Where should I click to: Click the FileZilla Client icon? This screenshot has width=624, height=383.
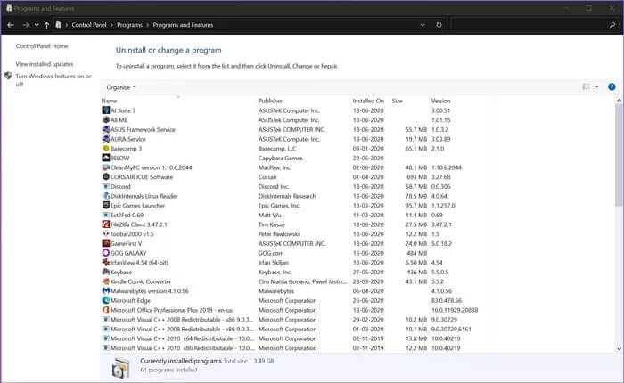tap(105, 224)
